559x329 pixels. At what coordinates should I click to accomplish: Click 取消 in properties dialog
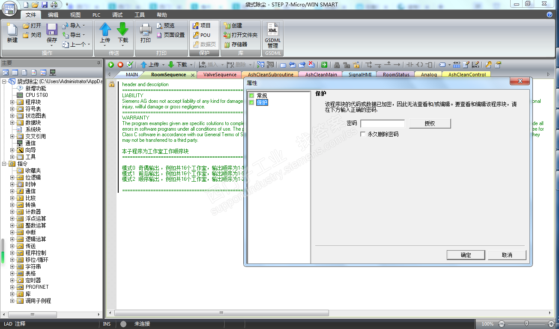507,255
